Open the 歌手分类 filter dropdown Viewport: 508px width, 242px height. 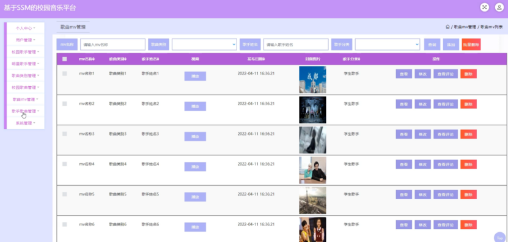tap(388, 45)
